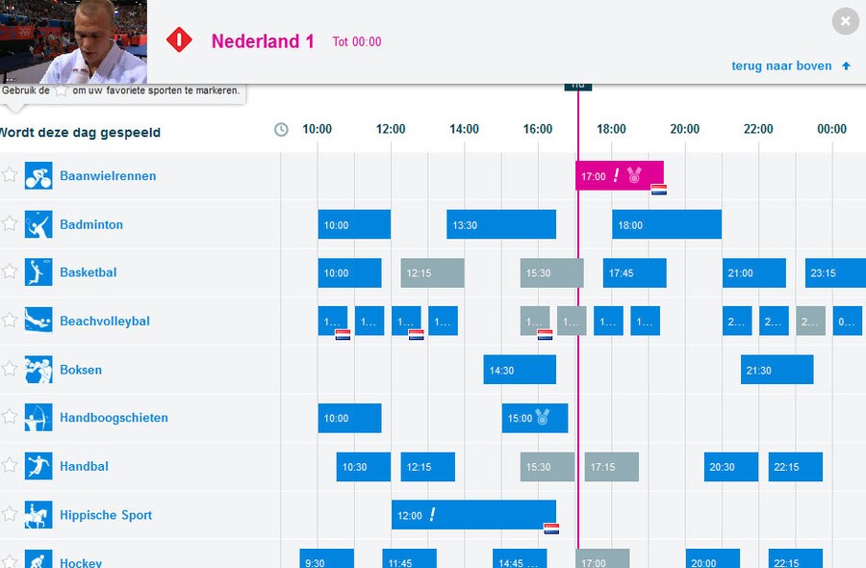Open the Hippische Sport schedule row label
The image size is (866, 568).
pyautogui.click(x=106, y=515)
